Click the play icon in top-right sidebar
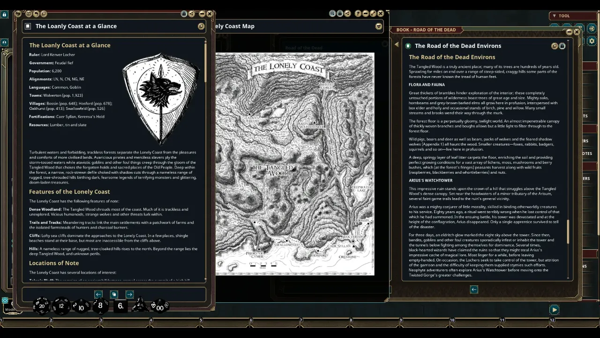 click(592, 29)
